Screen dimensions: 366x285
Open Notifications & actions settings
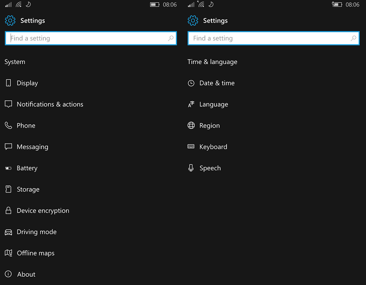50,105
